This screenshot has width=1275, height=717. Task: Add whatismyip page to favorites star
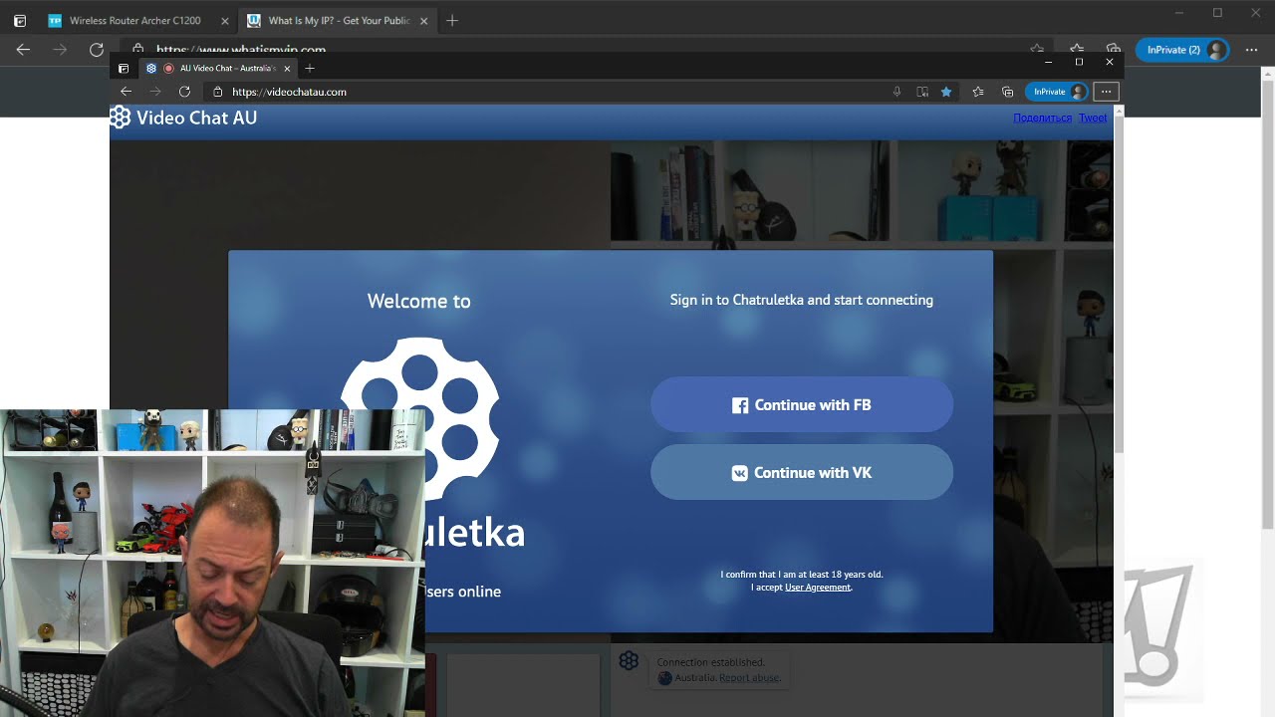coord(1037,49)
